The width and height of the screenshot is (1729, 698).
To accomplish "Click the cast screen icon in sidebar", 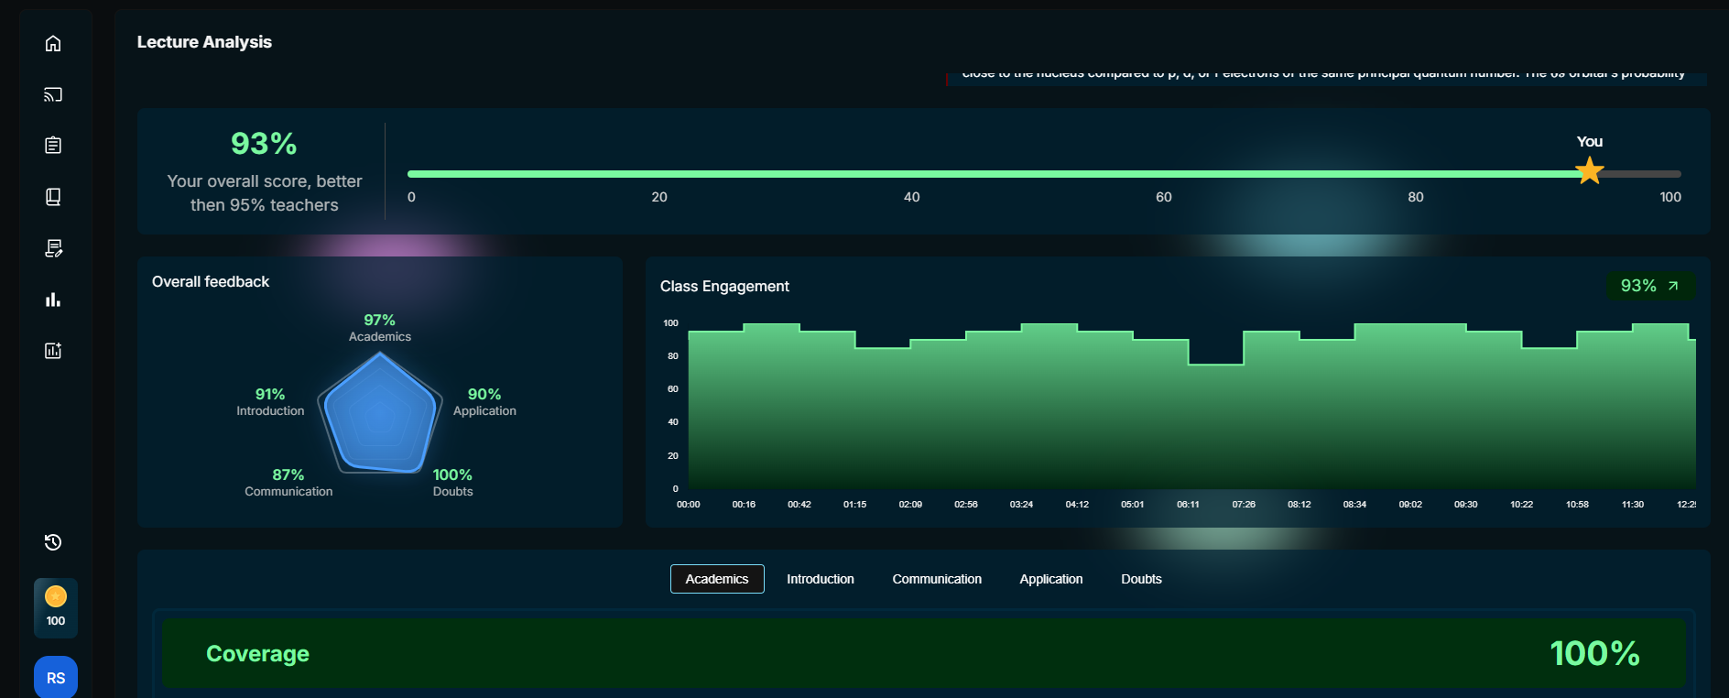I will (53, 94).
